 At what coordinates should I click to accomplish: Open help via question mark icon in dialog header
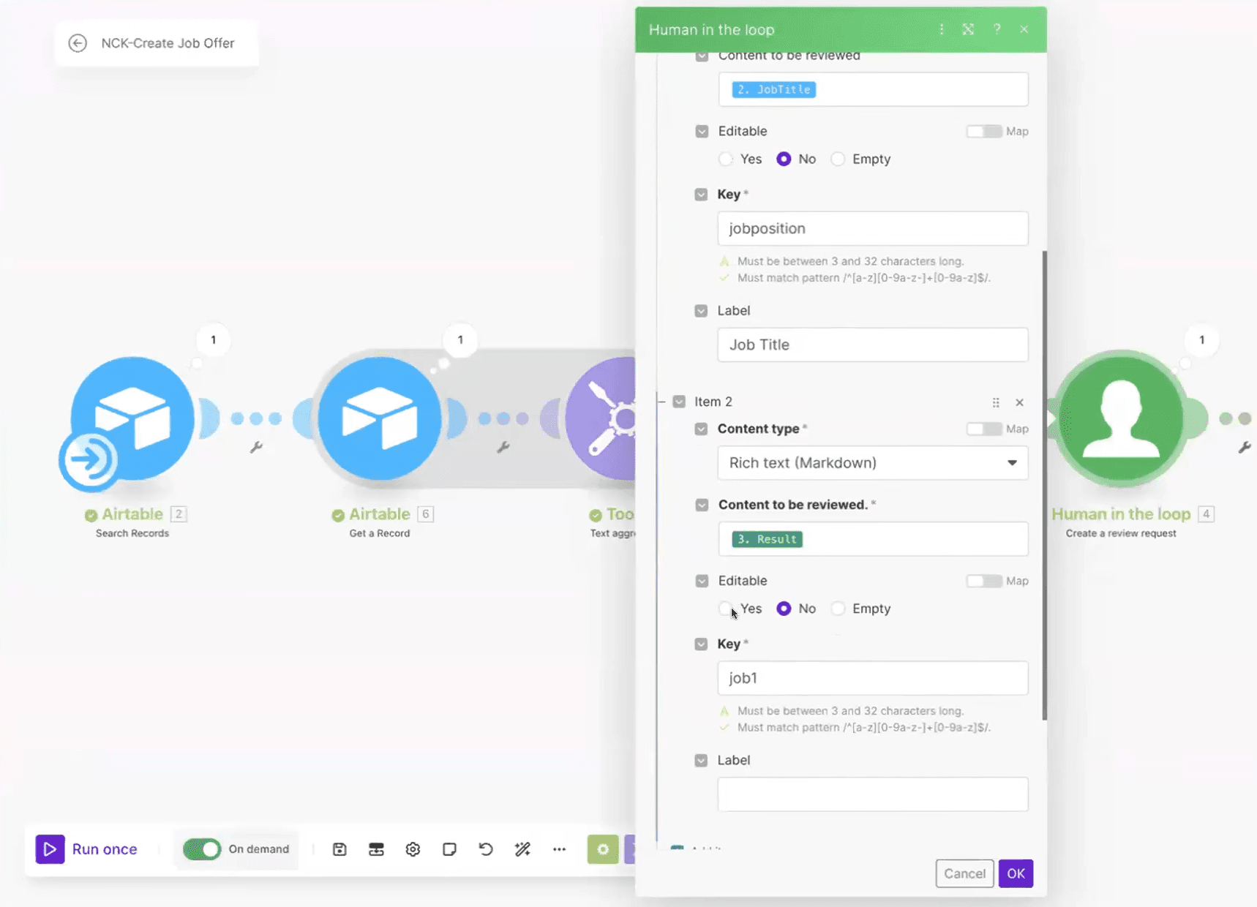point(997,29)
